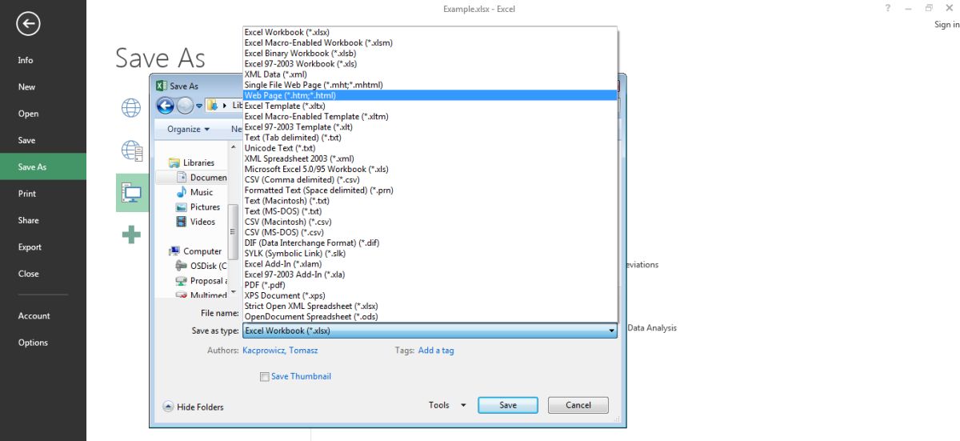Viewport: 960px width, 441px height.
Task: Enable the Save Thumbnail checkbox
Action: point(264,377)
